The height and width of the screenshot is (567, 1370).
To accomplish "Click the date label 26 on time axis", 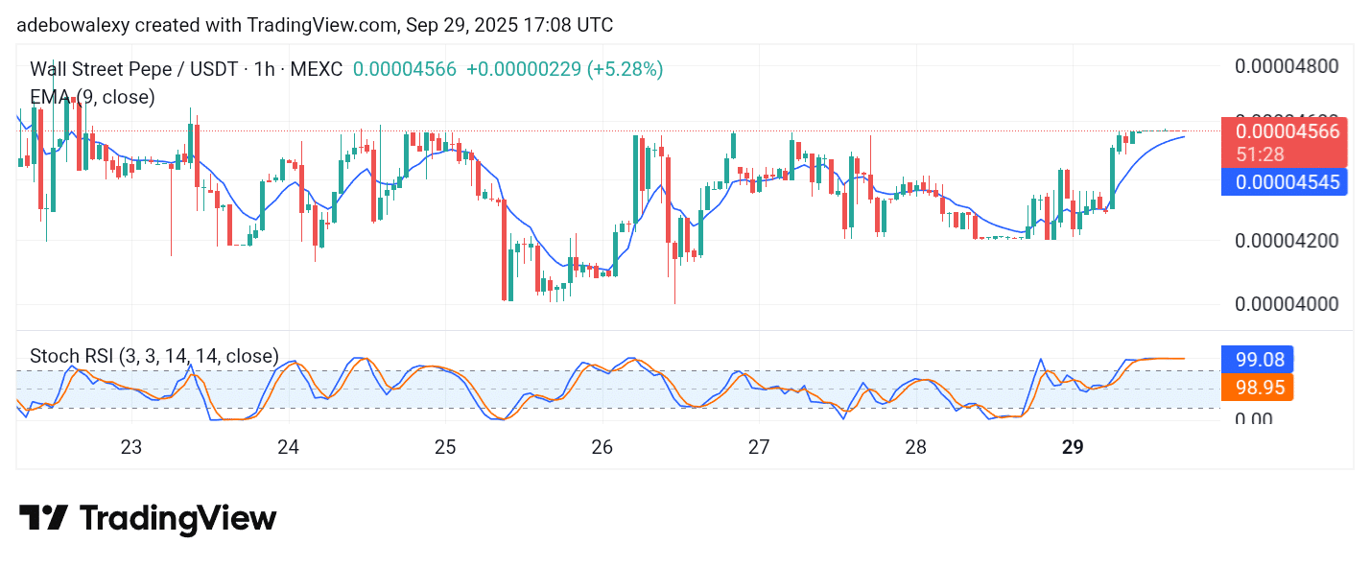I will click(602, 446).
